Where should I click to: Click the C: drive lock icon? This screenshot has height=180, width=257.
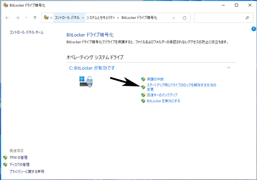coord(86,81)
